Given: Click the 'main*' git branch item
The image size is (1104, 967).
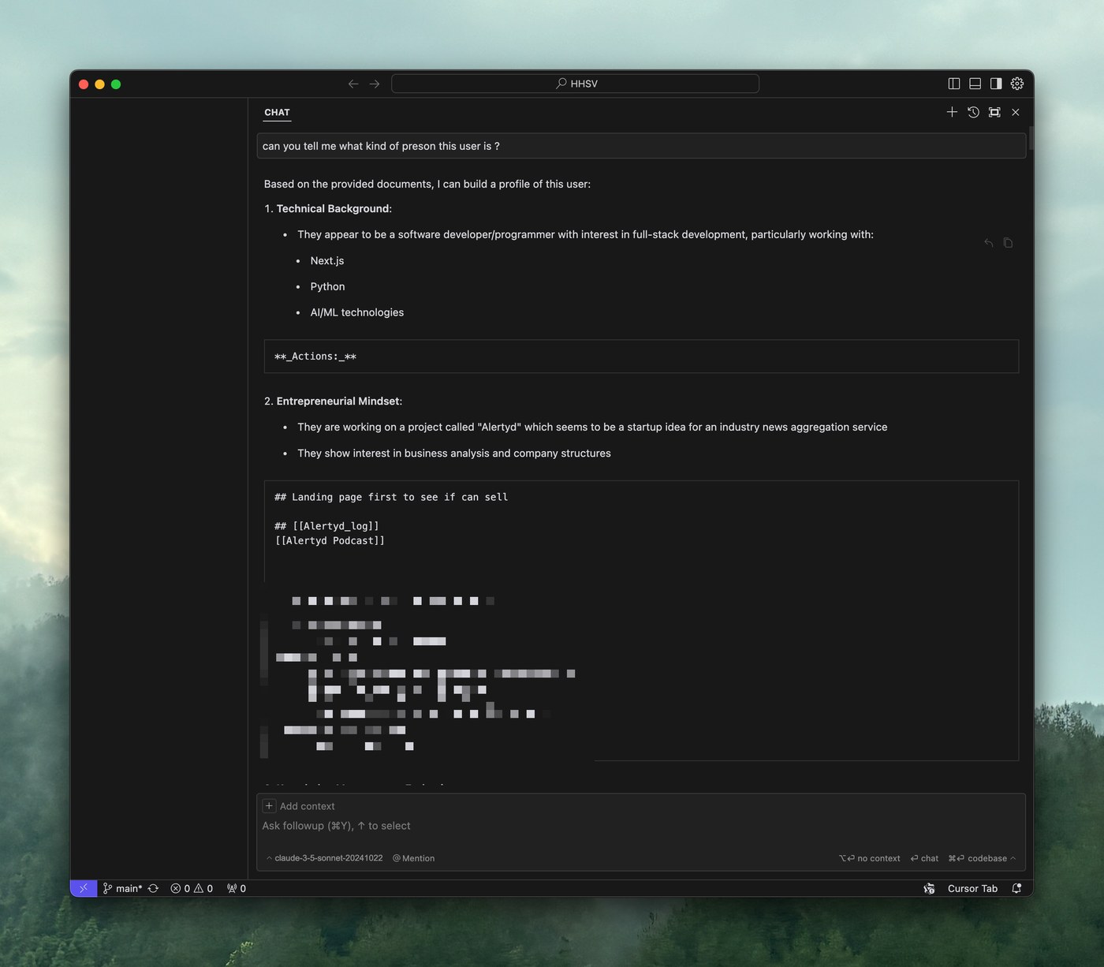Looking at the screenshot, I should [122, 888].
